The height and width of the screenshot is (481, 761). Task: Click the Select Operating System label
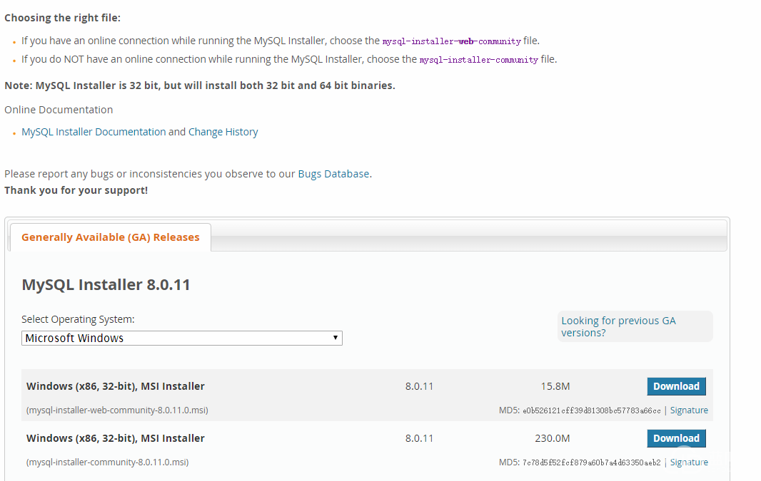coord(78,319)
